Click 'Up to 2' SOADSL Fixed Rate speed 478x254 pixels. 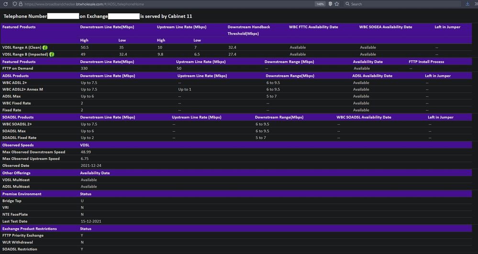tap(87, 137)
